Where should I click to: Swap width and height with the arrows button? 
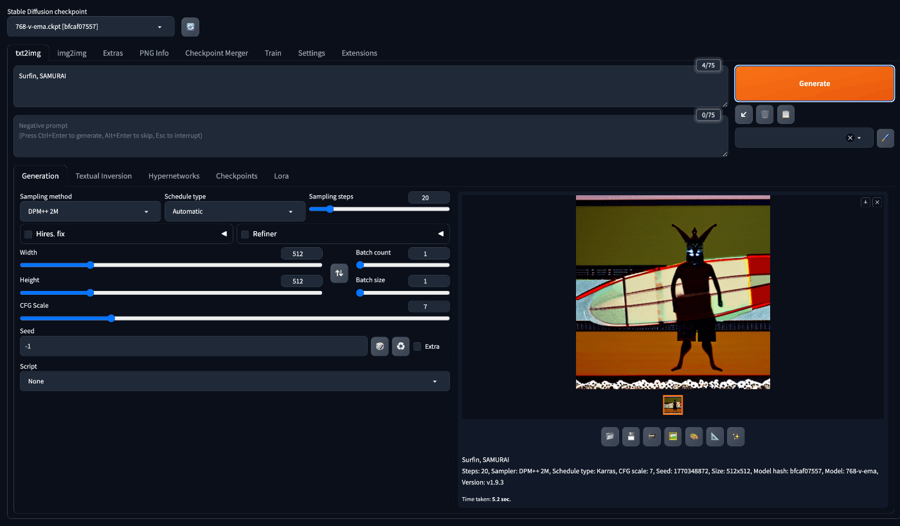(x=339, y=273)
